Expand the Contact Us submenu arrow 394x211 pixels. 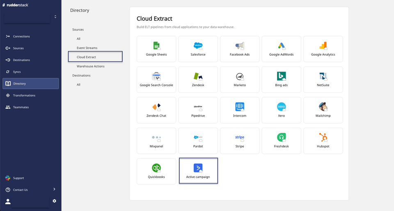[x=54, y=189]
